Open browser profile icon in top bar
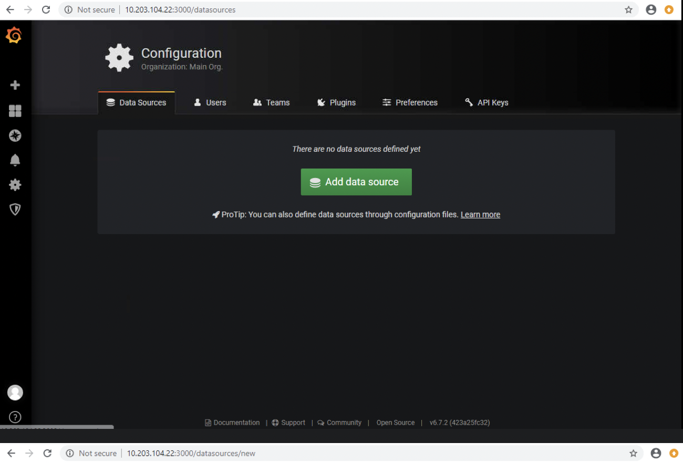Viewport: 683px width, 463px height. pos(651,9)
